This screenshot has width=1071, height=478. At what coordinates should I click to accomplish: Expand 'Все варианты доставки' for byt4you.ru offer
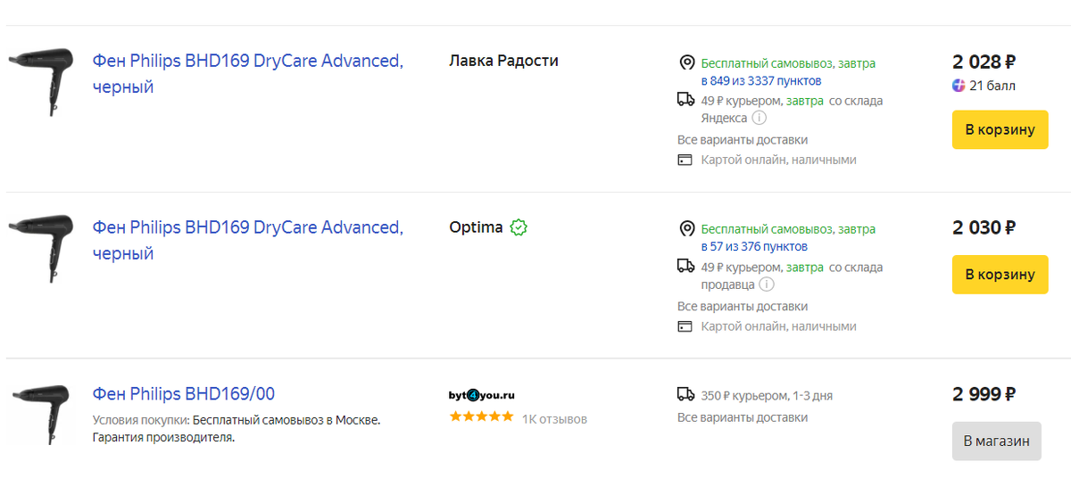pos(743,417)
